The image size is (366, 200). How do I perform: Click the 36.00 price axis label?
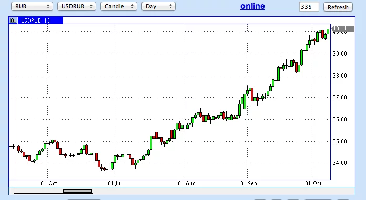340,119
